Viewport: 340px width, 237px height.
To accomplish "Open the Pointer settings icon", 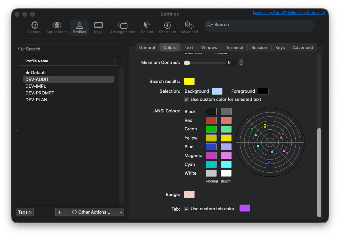I will tap(147, 27).
